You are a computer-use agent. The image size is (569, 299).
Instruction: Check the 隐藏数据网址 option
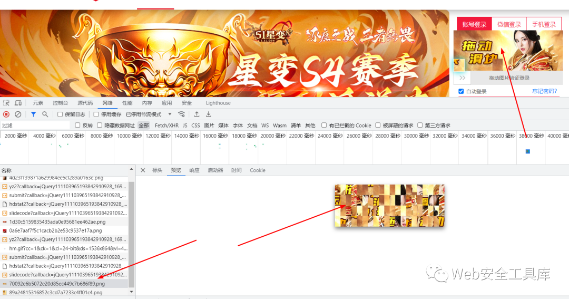pos(100,125)
